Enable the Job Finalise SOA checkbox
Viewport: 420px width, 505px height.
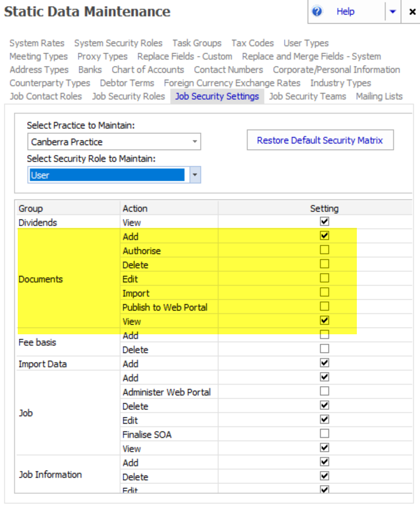click(x=325, y=434)
